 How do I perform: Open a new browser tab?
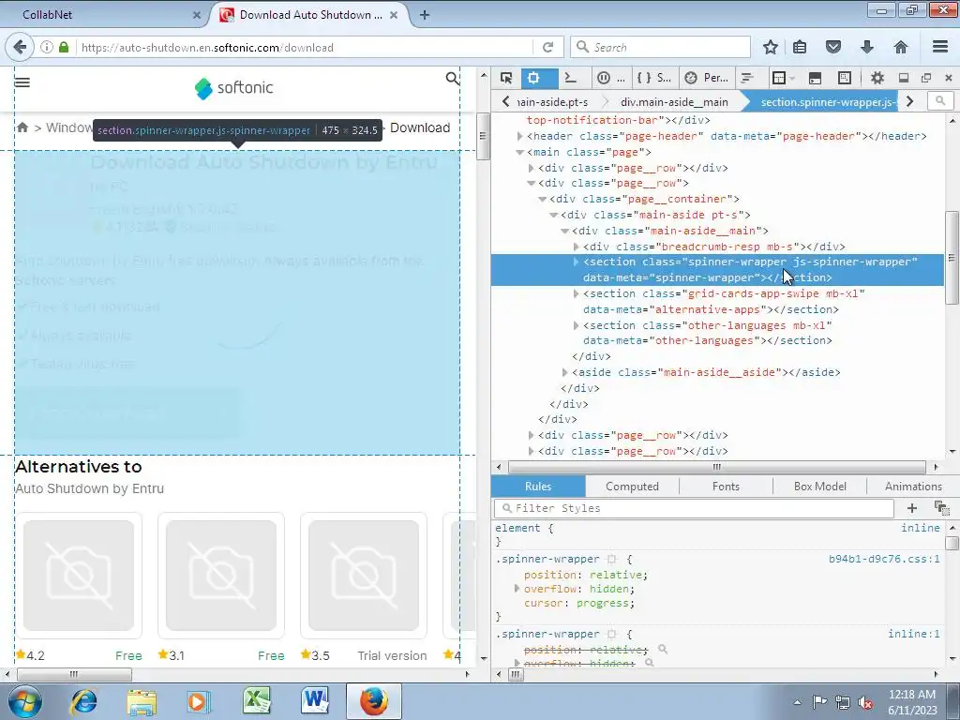[x=425, y=15]
